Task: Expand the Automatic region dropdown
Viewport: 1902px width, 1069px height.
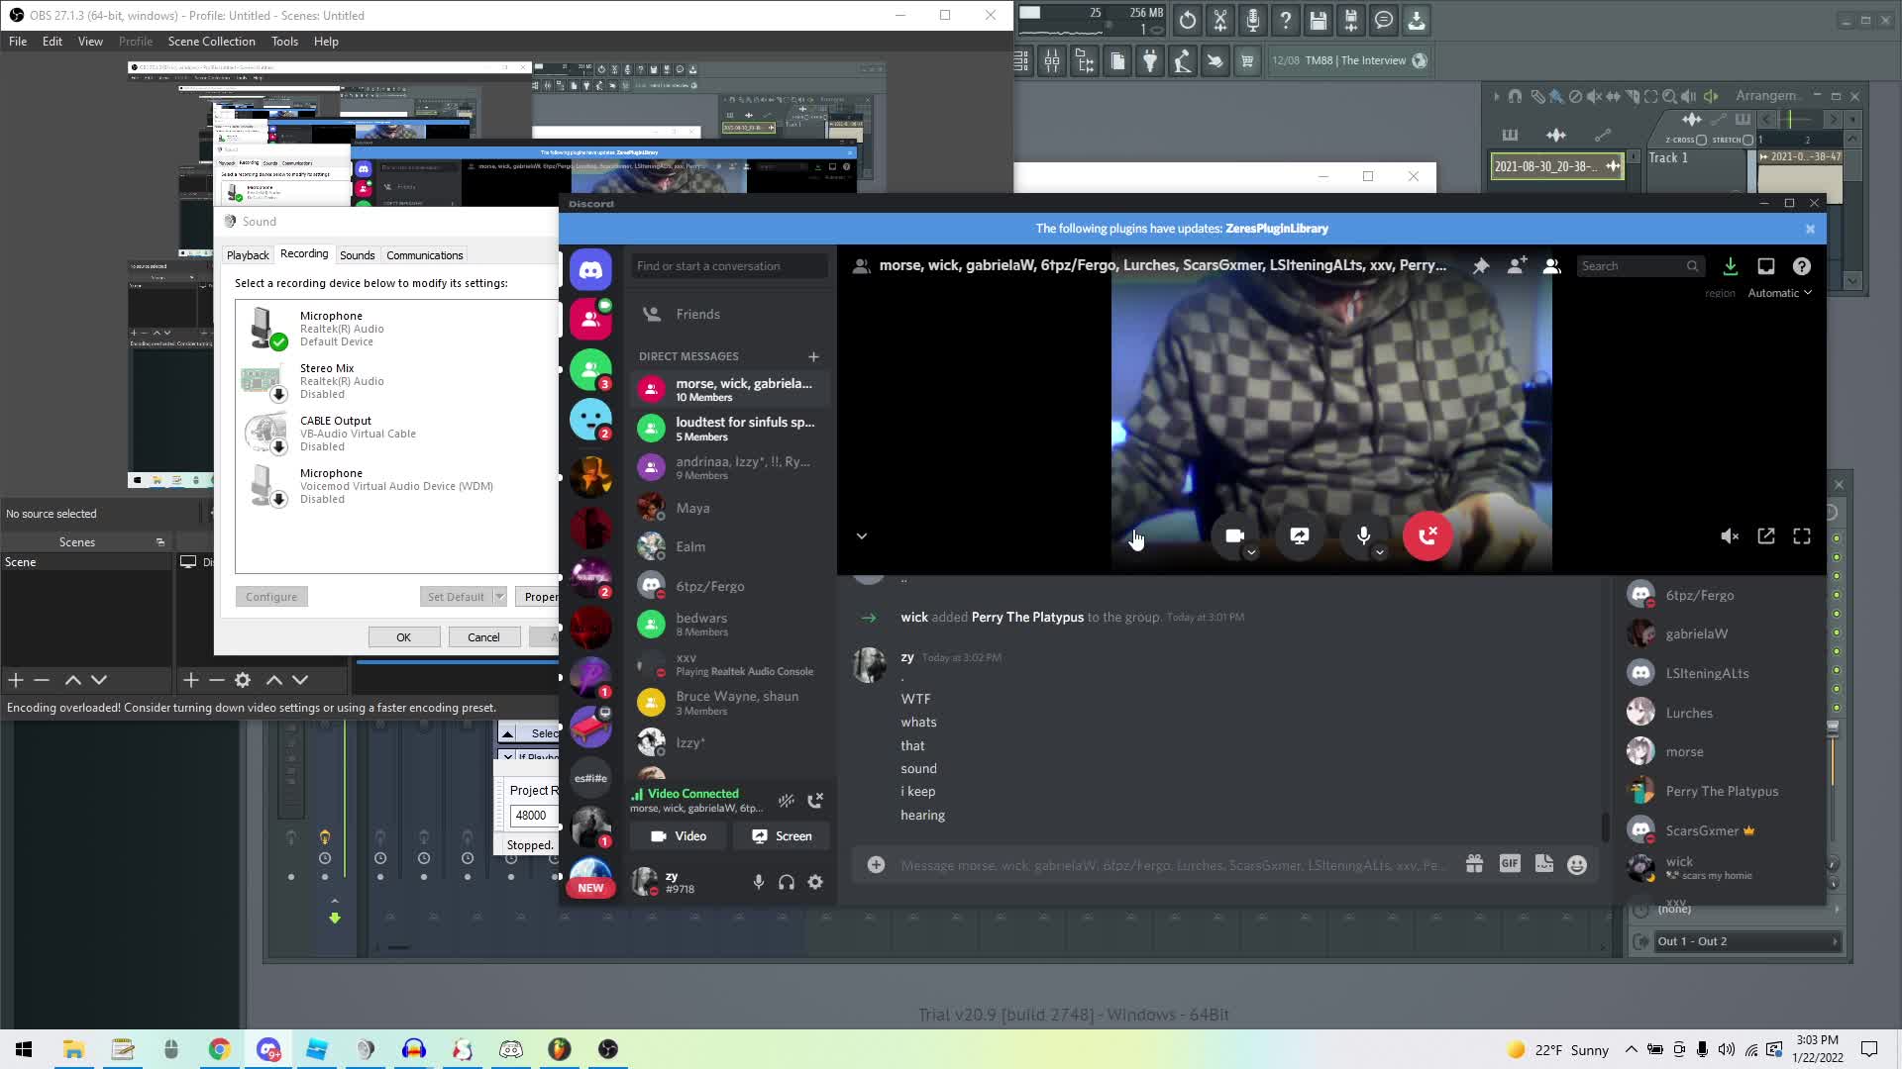Action: pyautogui.click(x=1779, y=293)
